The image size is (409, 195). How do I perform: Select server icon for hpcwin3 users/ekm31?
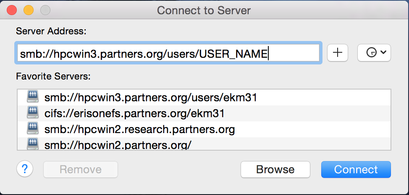(33, 97)
